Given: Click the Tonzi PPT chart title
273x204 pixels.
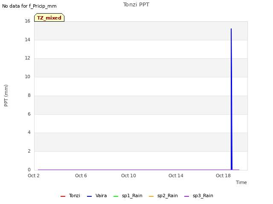Looking at the screenshot, I should tap(136, 5).
